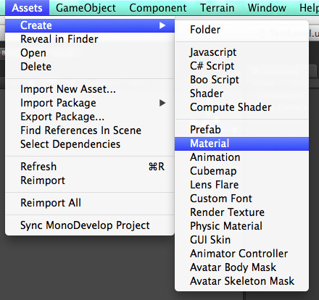This screenshot has width=319, height=300.
Task: Choose Reveal in Finder
Action: (90, 39)
